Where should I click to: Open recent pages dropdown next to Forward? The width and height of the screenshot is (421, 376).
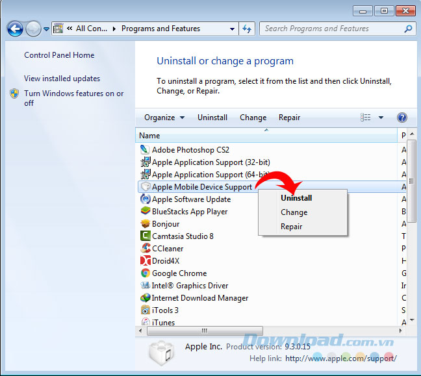(46, 29)
